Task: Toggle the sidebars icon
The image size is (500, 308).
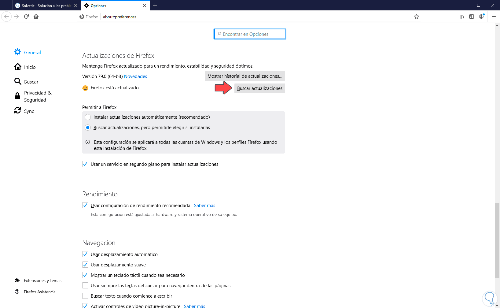Action: point(472,17)
